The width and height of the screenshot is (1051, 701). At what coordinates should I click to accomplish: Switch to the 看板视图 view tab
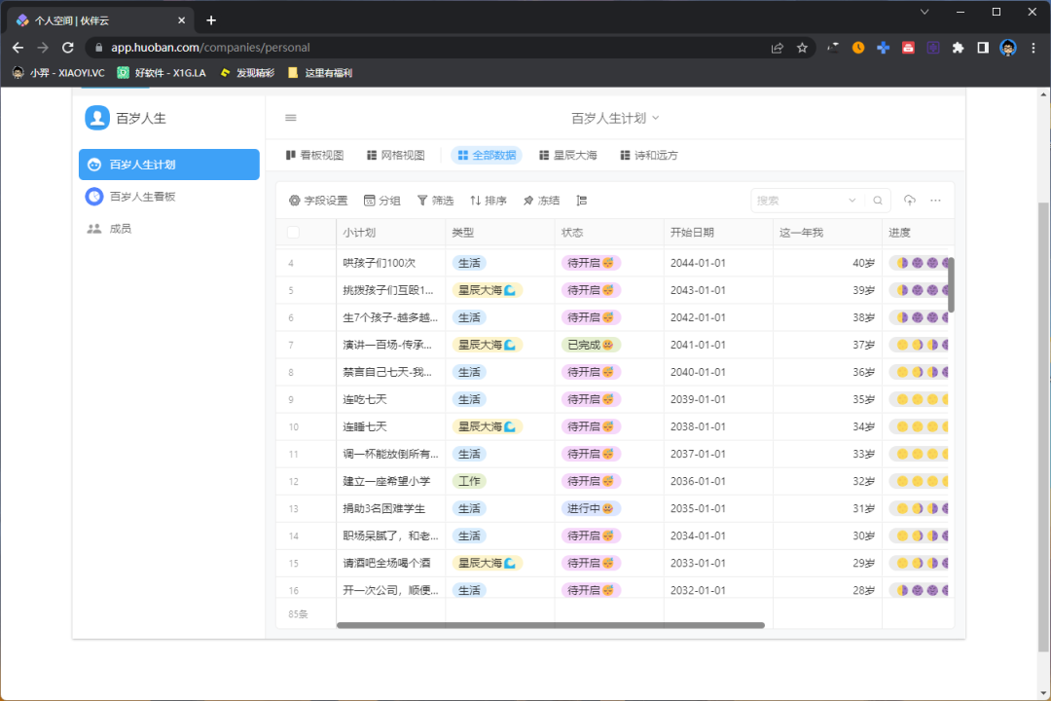pyautogui.click(x=311, y=155)
